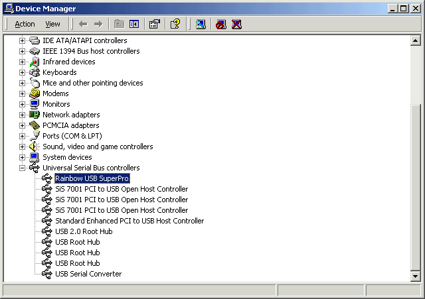Close the Device Manager window
This screenshot has height=299, width=425.
click(x=415, y=9)
